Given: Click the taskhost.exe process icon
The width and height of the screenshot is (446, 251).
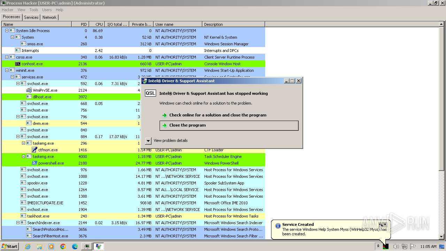Looking at the screenshot, I should 23,216.
